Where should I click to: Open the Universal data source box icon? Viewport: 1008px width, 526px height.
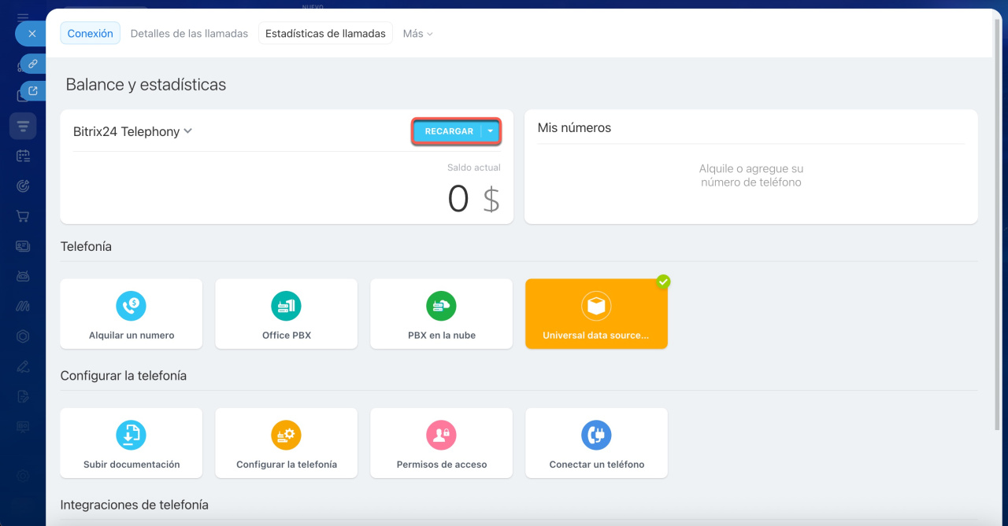coord(596,306)
